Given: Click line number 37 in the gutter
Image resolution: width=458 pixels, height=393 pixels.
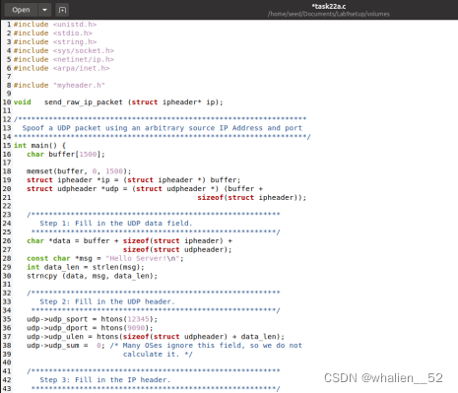Looking at the screenshot, I should [x=7, y=337].
